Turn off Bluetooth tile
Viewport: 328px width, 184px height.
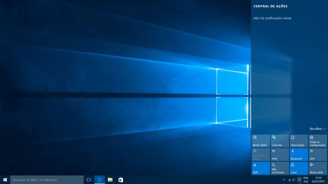coord(299,155)
